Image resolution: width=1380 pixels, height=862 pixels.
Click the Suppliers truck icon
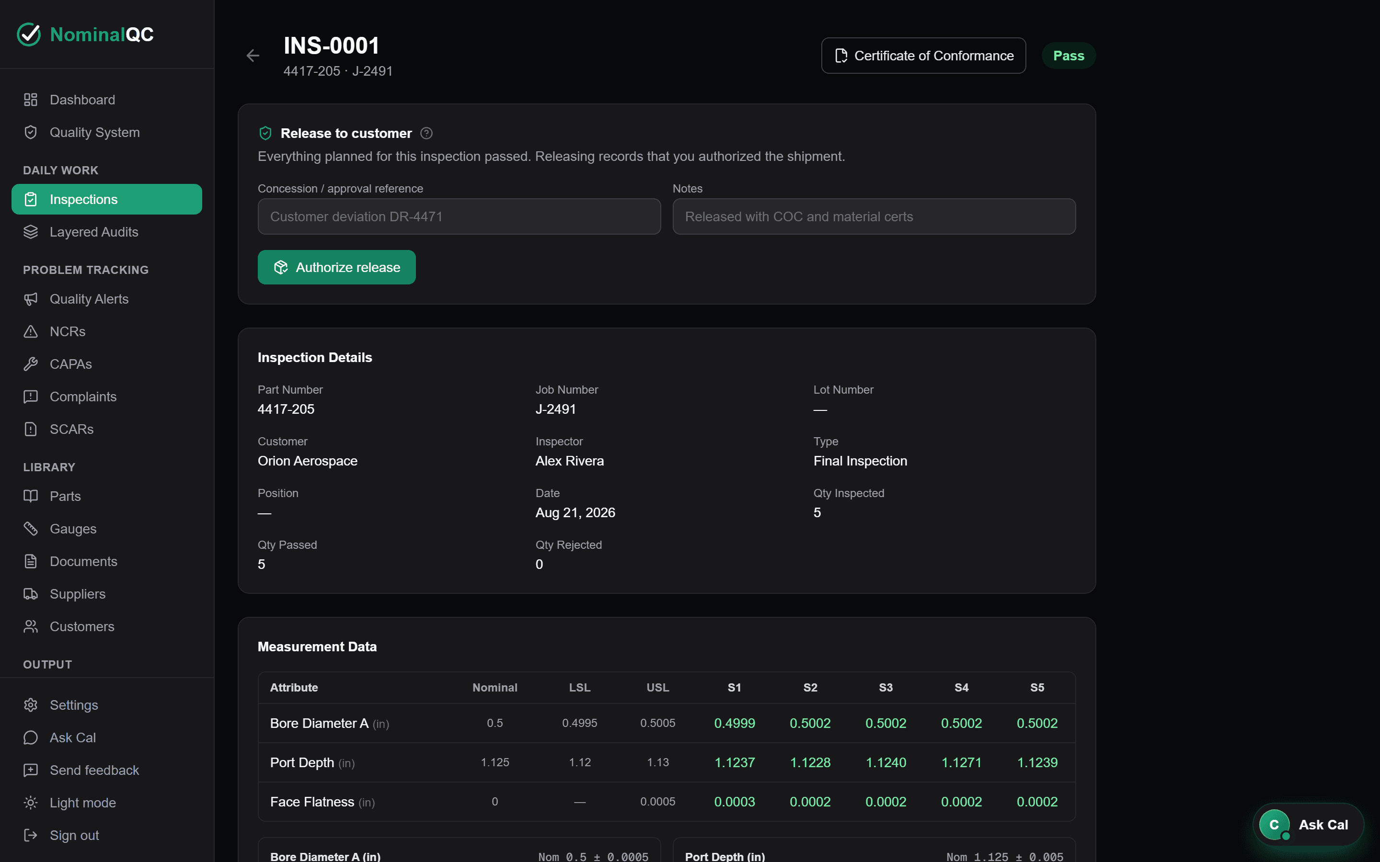(31, 593)
